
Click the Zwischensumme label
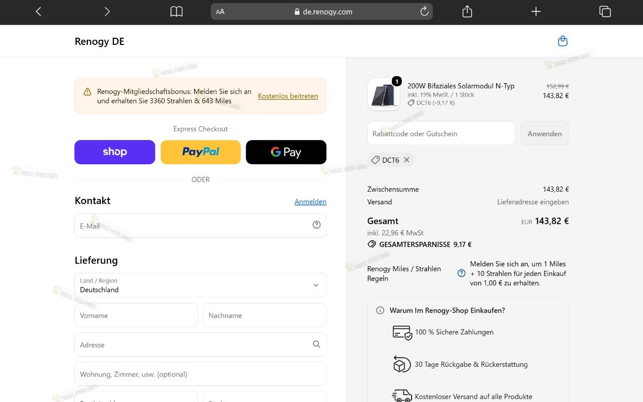pyautogui.click(x=393, y=189)
